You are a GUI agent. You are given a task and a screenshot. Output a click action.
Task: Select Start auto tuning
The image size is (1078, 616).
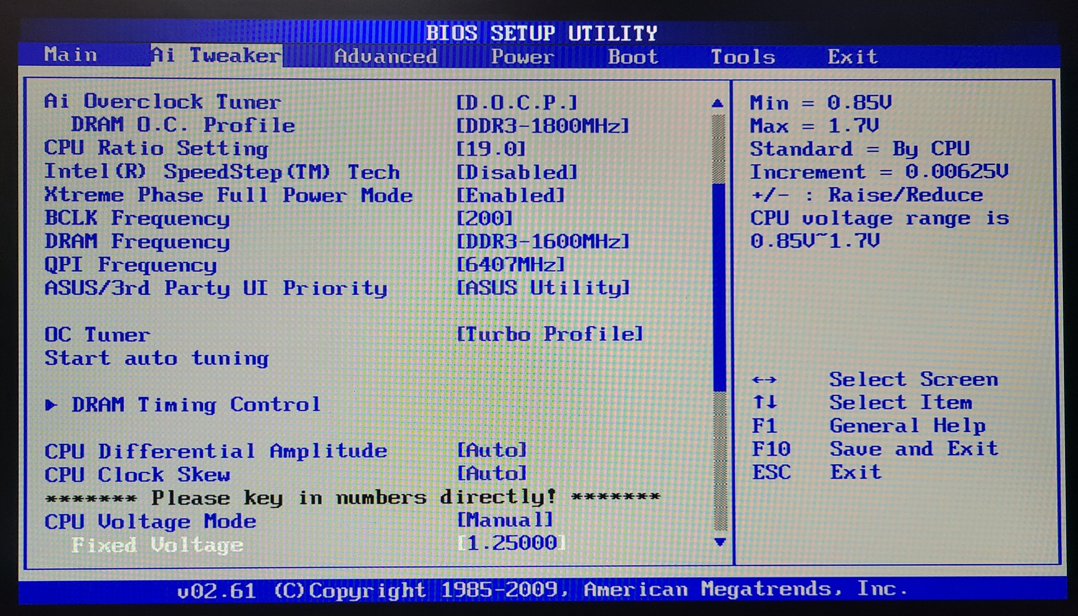tap(157, 358)
